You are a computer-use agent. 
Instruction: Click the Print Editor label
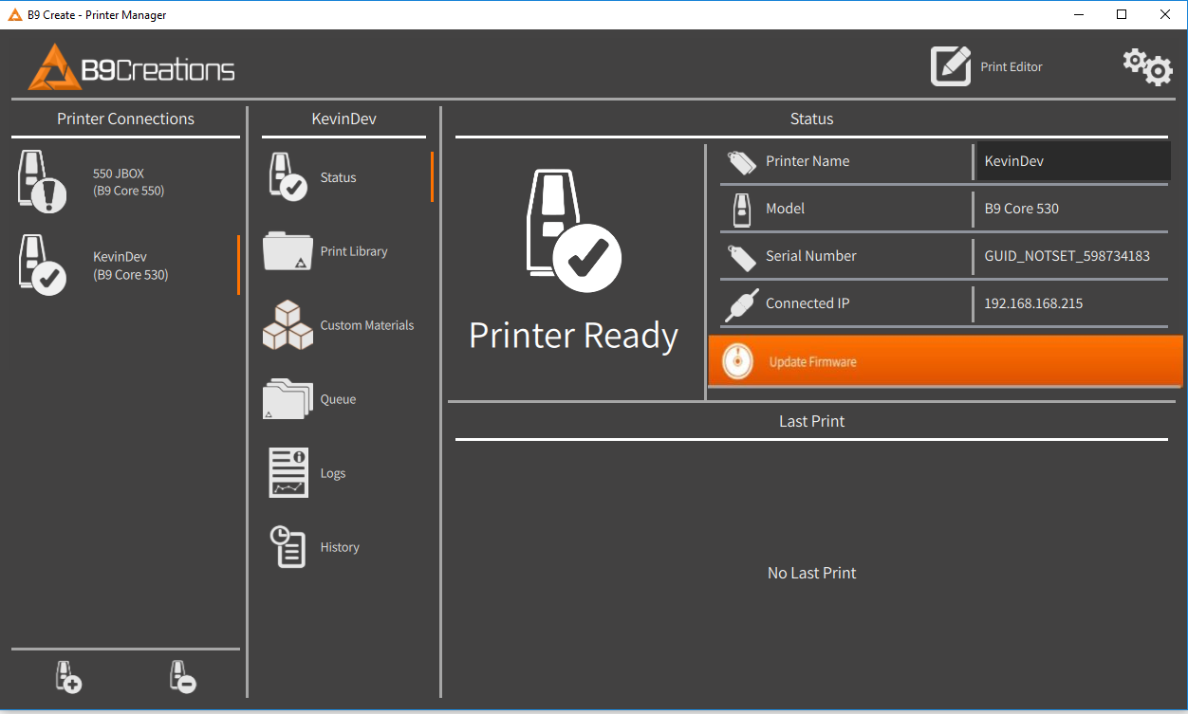click(x=1012, y=66)
